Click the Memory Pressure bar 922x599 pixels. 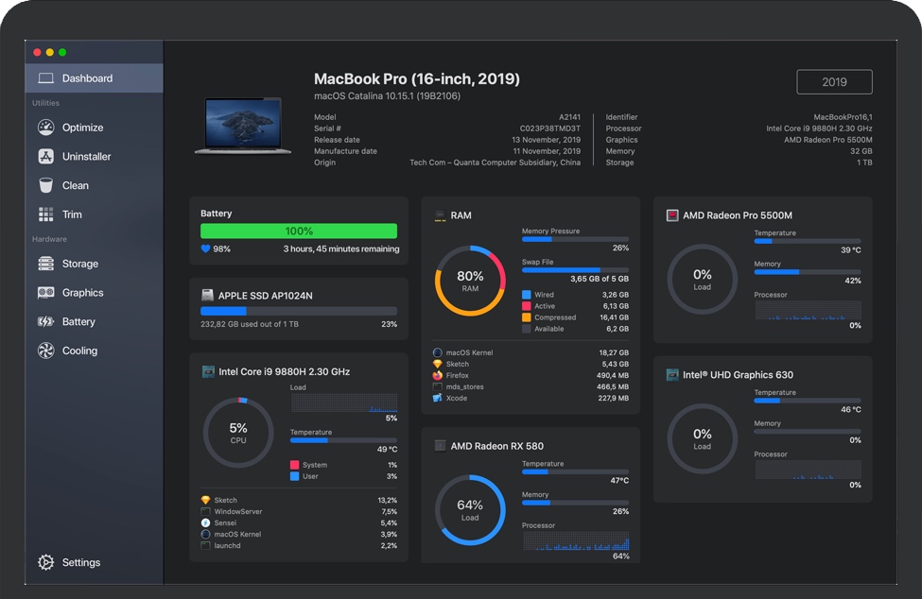[x=575, y=239]
